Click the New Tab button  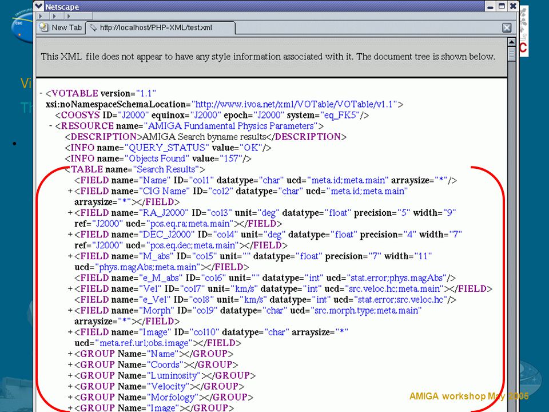(61, 27)
